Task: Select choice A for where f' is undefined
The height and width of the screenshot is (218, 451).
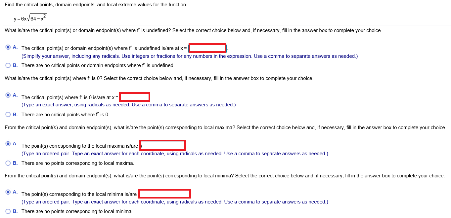Action: (x=8, y=47)
